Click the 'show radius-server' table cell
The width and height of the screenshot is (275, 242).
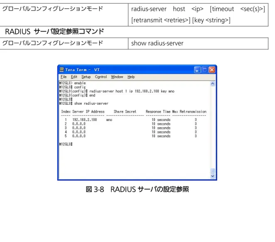(x=198, y=43)
